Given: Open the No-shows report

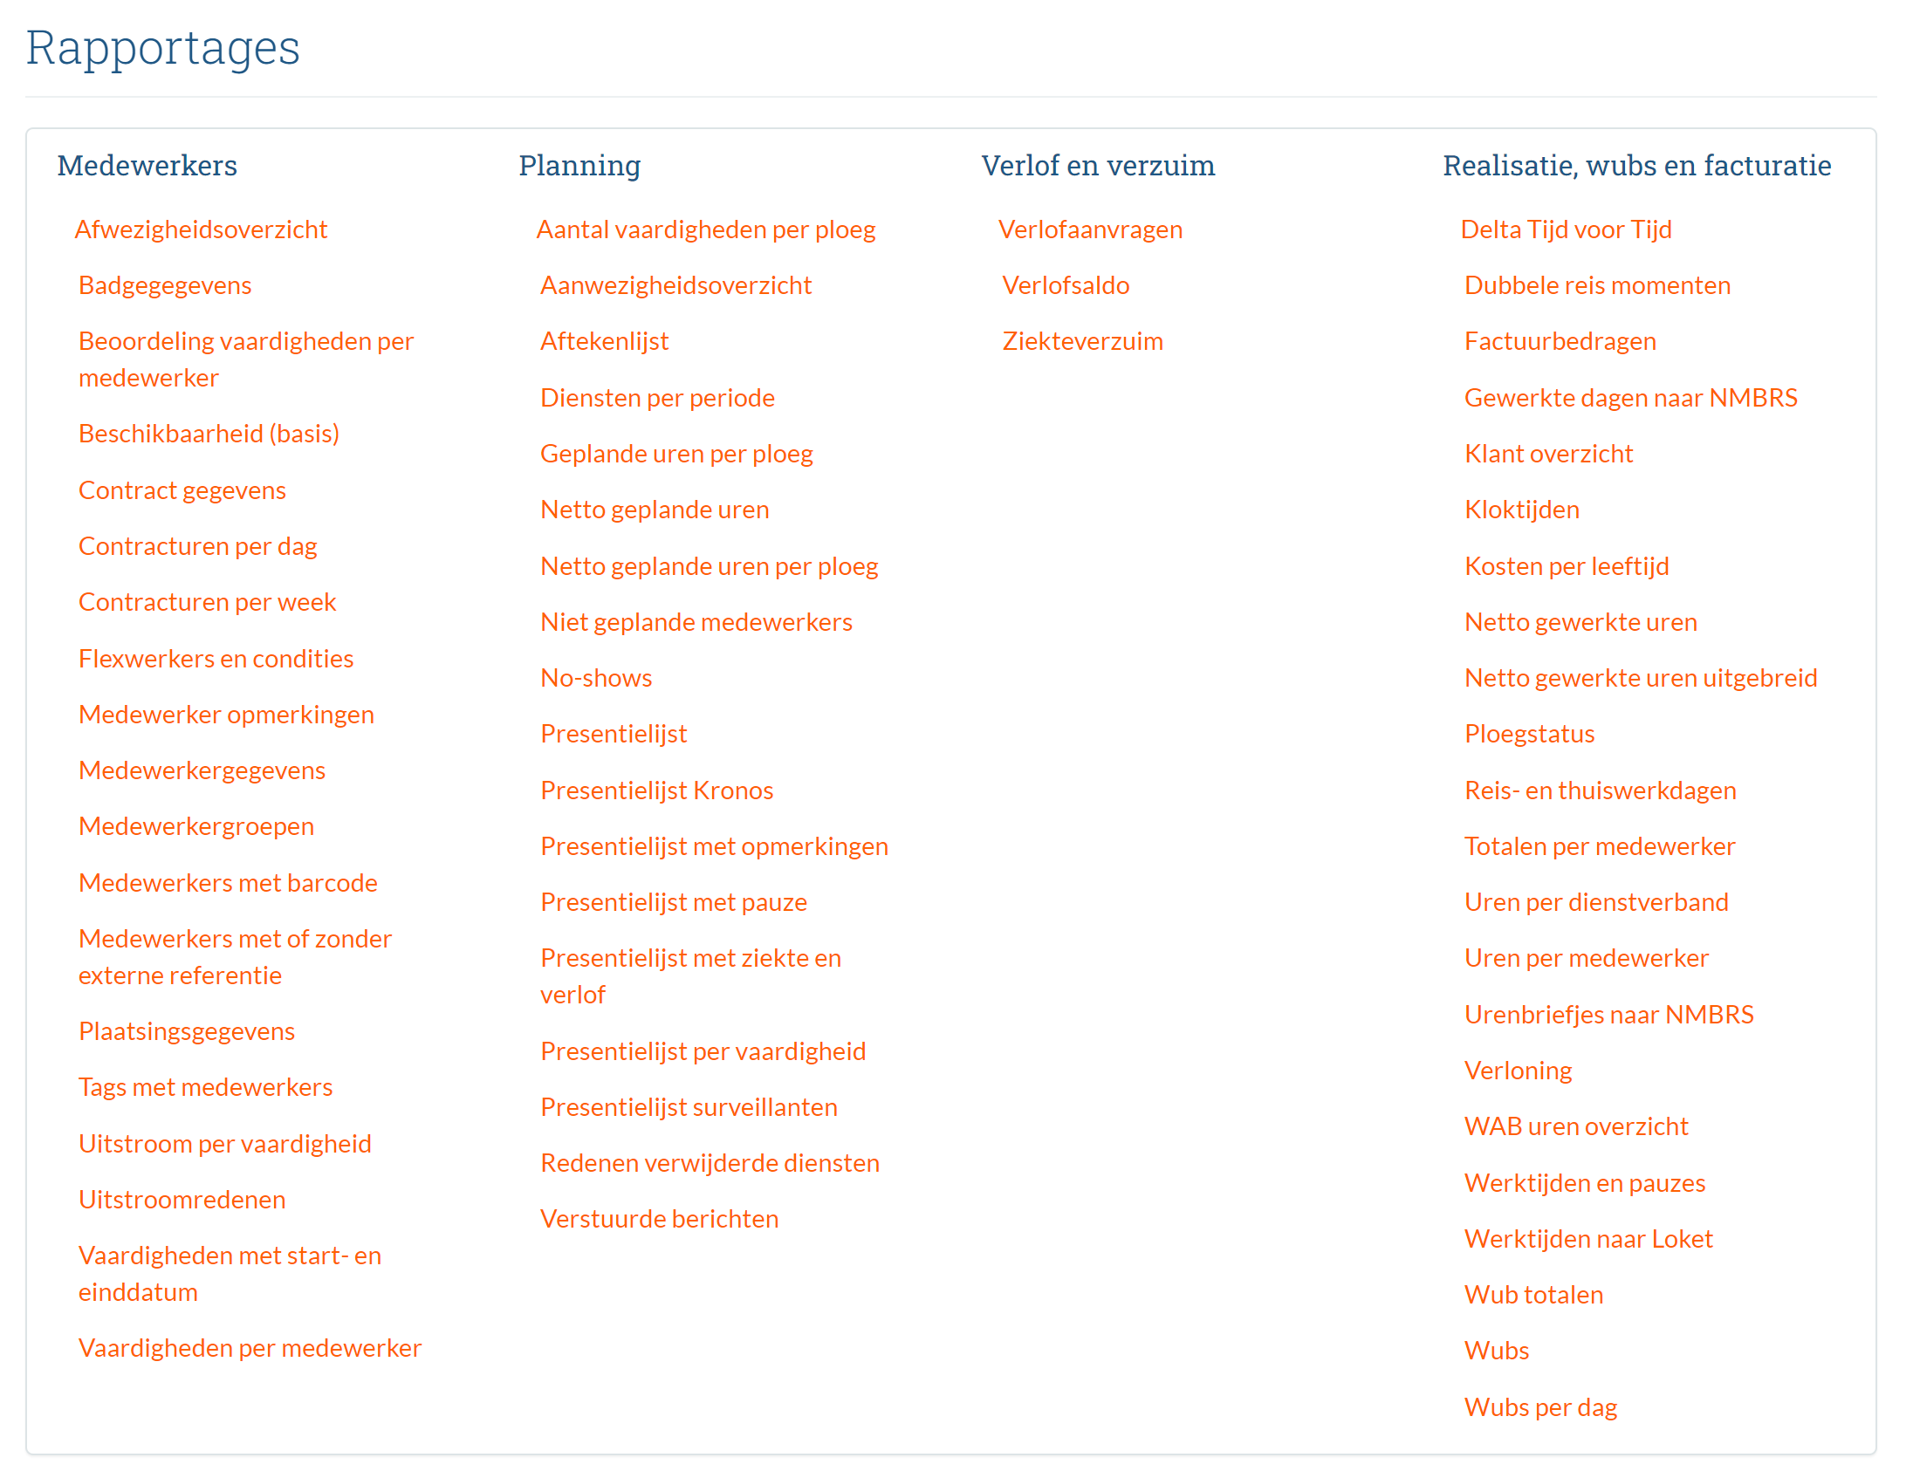Looking at the screenshot, I should 595,678.
